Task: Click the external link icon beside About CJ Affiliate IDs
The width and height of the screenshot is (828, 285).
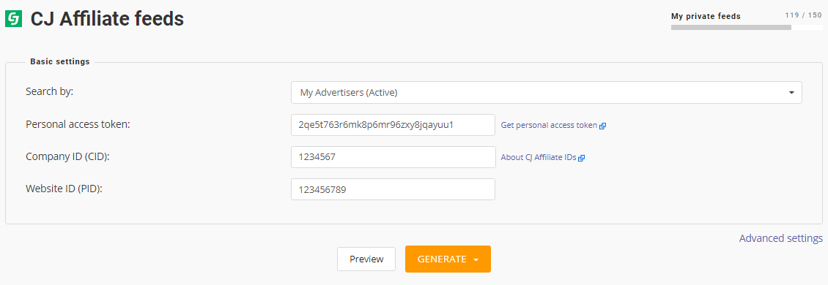Action: [x=581, y=158]
